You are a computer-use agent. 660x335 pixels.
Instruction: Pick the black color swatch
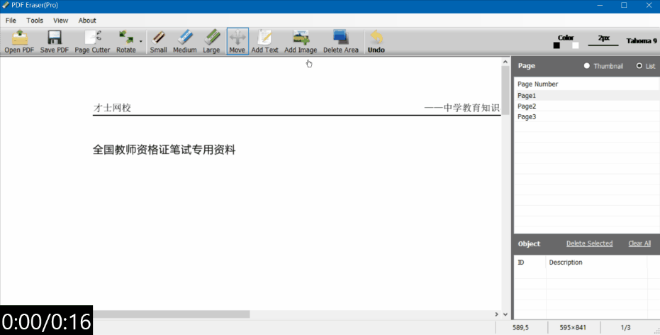pos(556,45)
